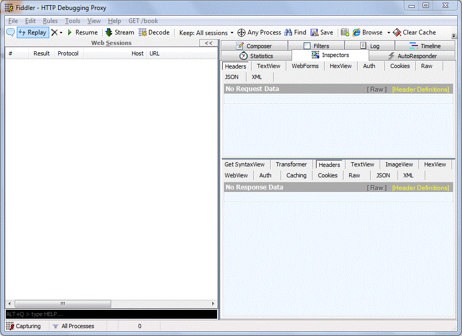Click the GET /book menu item
462x336 pixels.
(143, 21)
